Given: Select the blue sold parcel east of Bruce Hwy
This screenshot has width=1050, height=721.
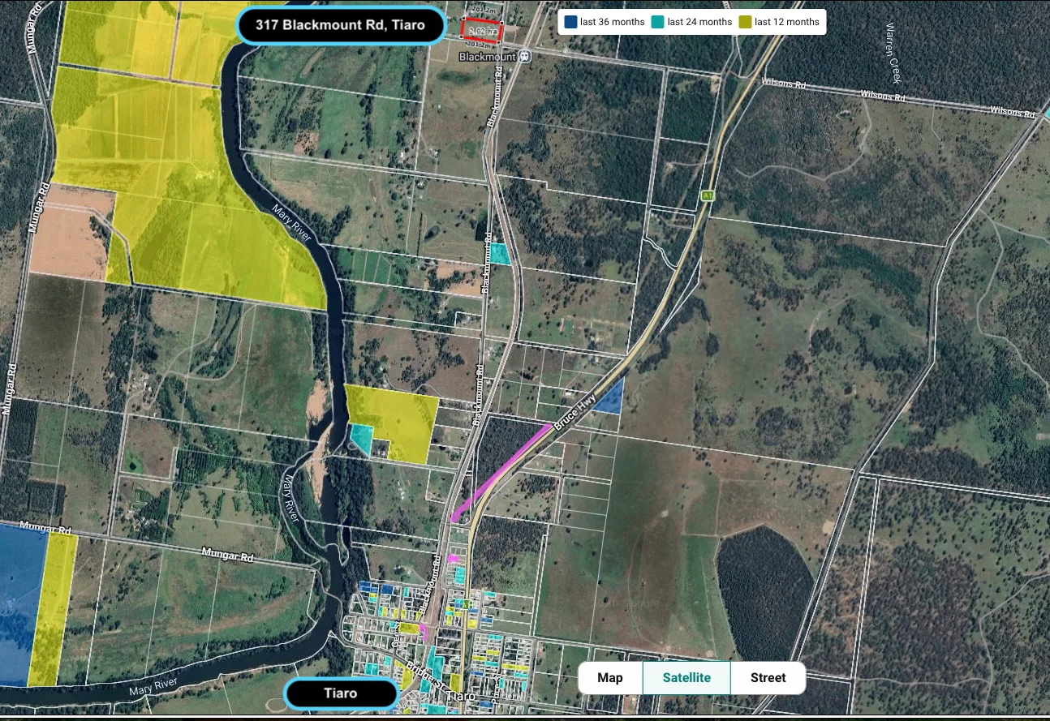Looking at the screenshot, I should (609, 400).
